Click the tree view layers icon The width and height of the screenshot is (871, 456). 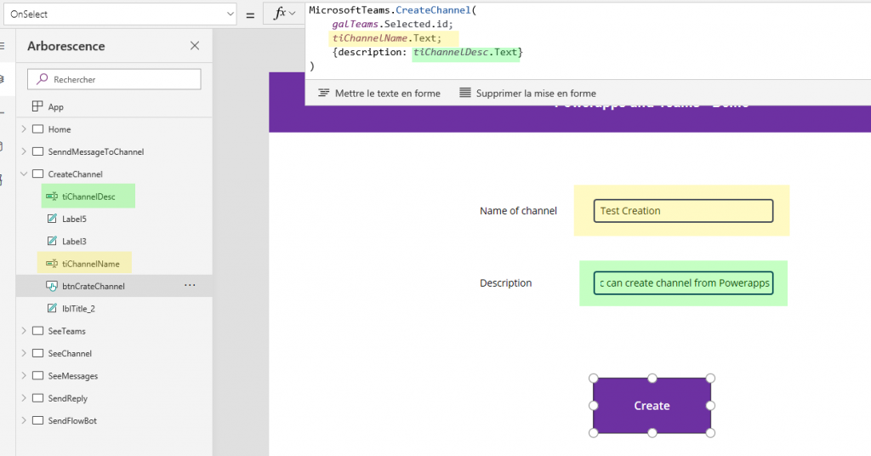3,79
